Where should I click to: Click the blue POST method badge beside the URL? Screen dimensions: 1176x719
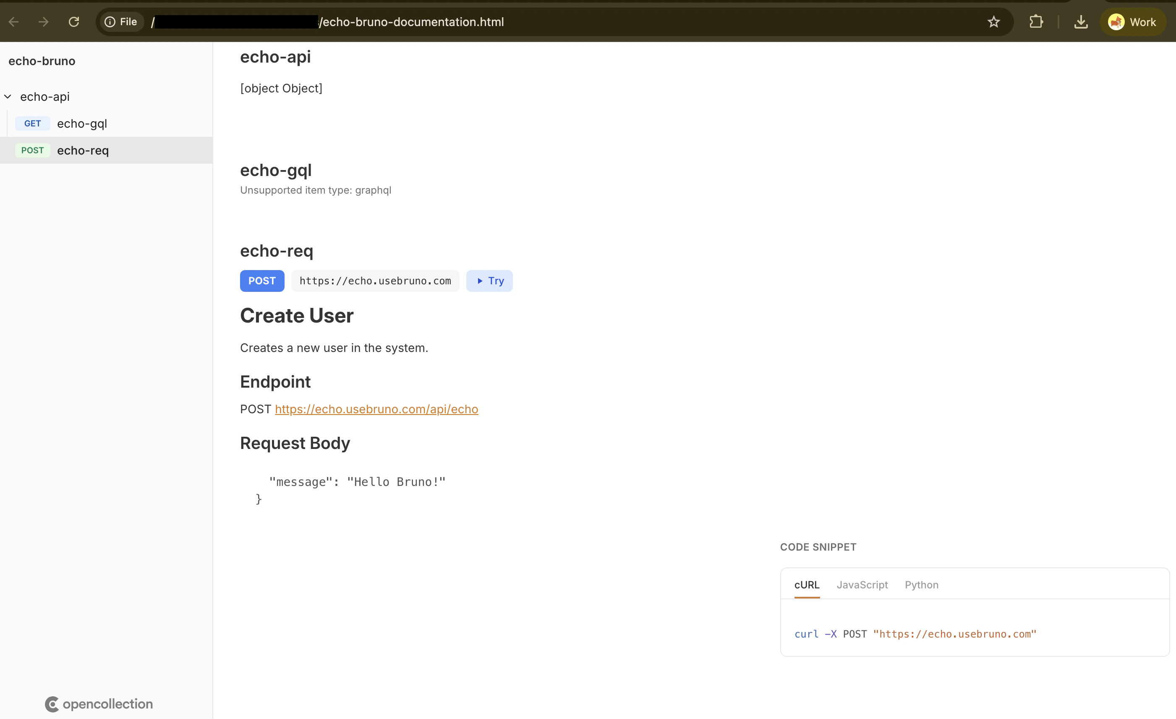click(x=261, y=281)
